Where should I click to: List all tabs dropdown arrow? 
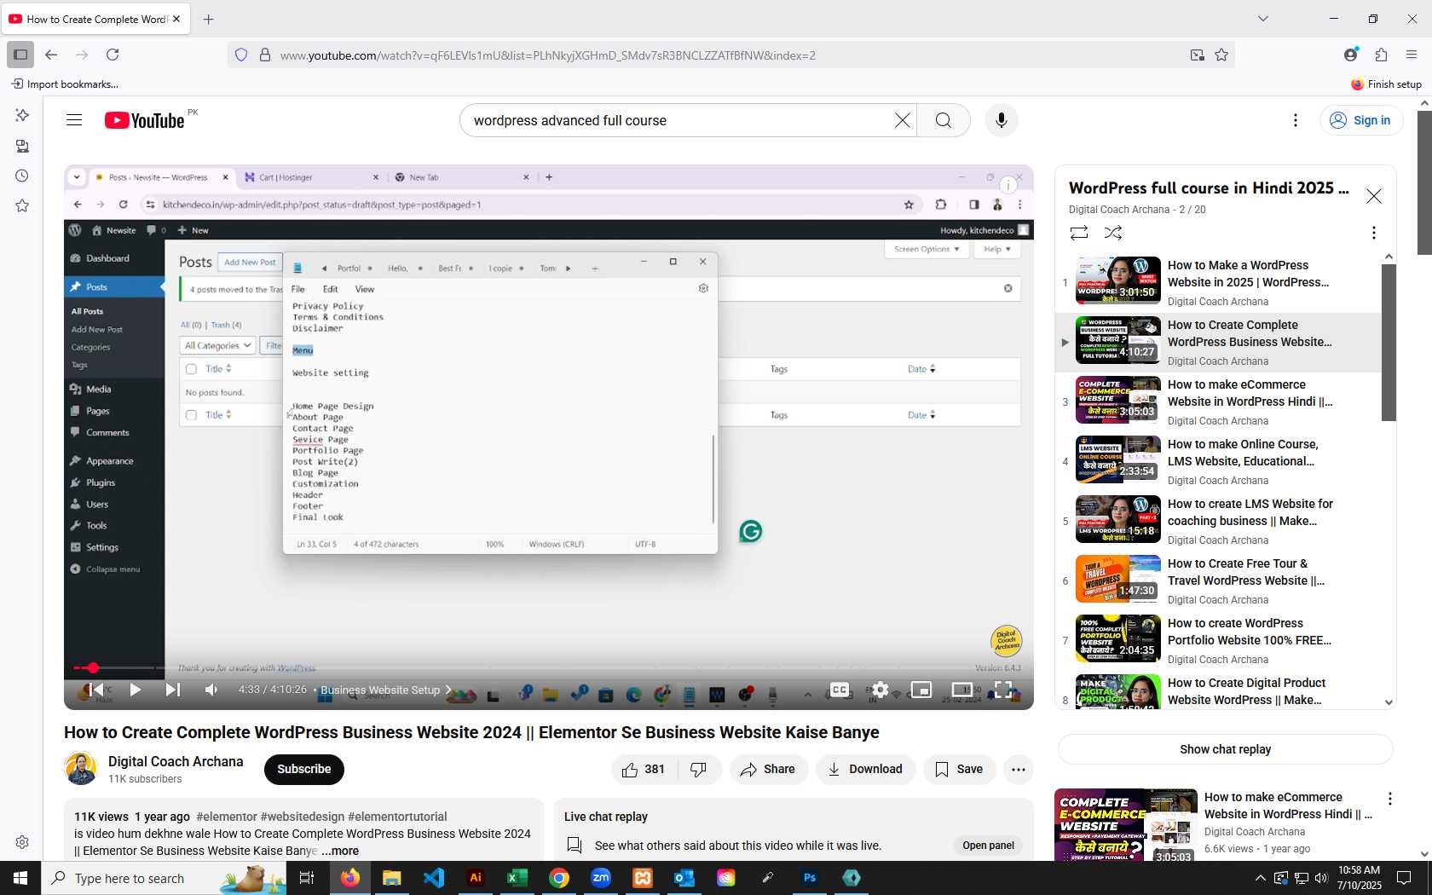pos(1263,19)
